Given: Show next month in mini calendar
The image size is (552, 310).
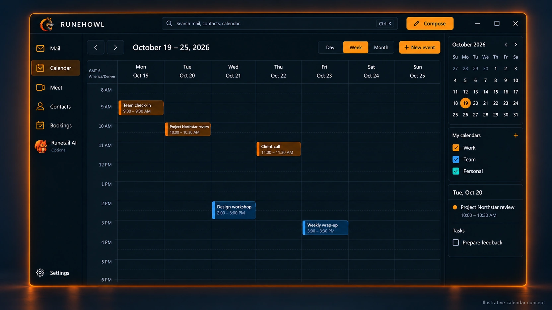Looking at the screenshot, I should tap(516, 44).
